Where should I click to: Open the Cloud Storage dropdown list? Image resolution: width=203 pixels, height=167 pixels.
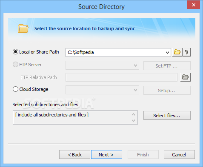(x=102, y=90)
